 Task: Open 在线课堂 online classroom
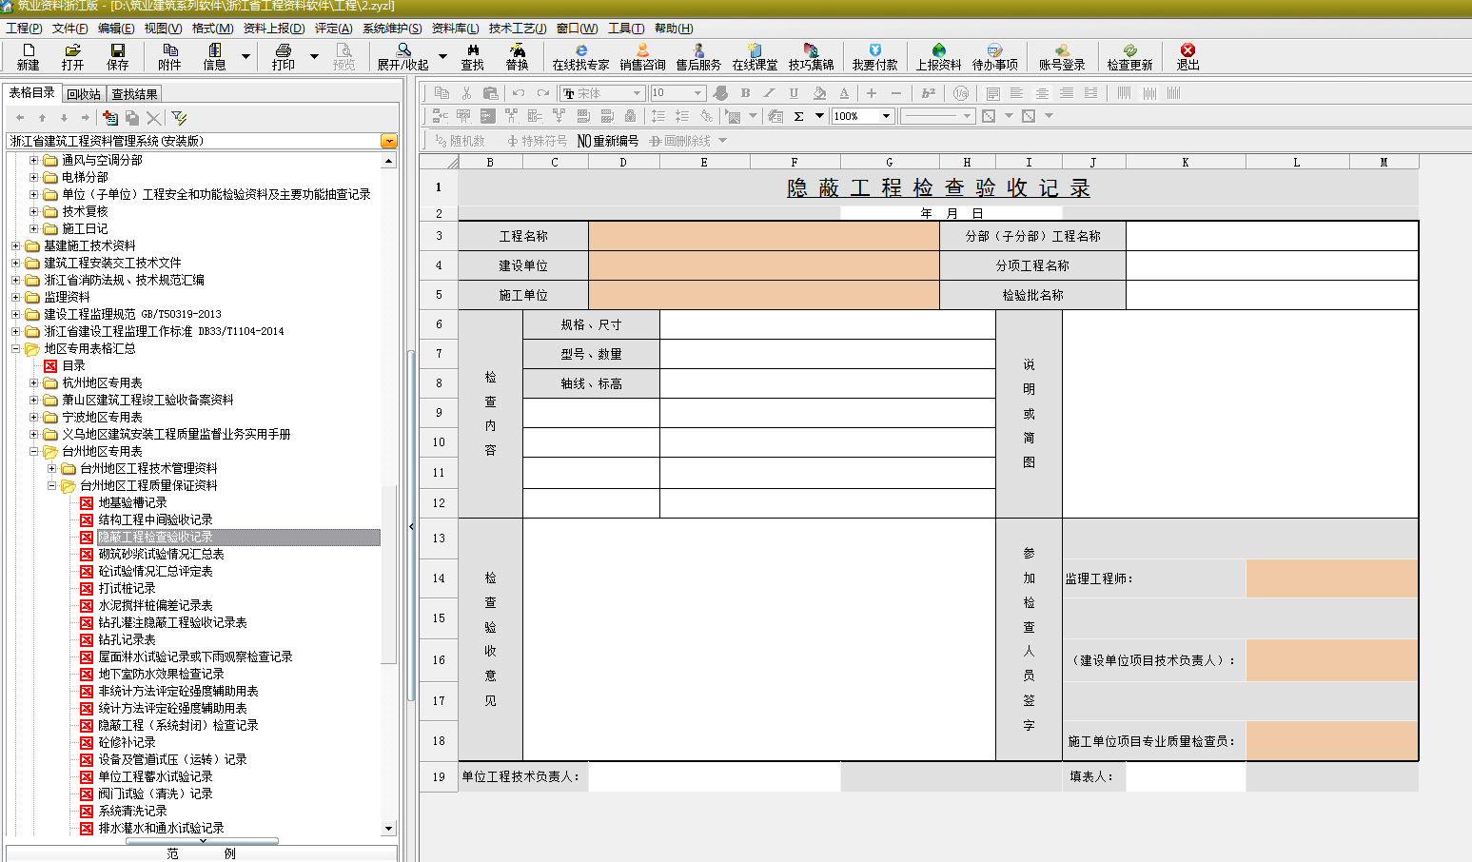coord(755,56)
